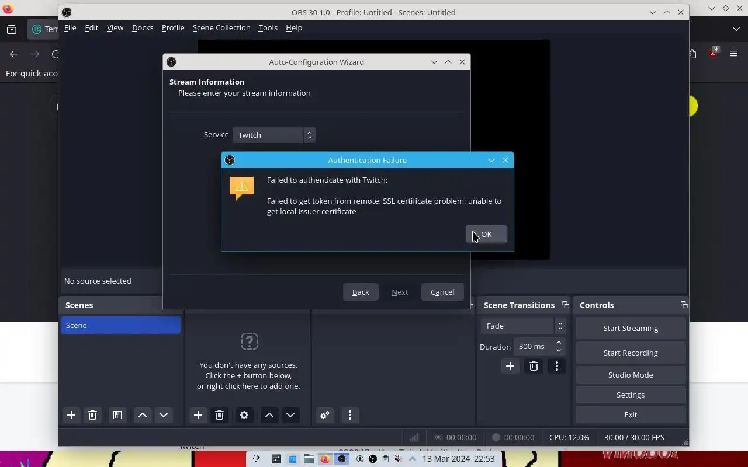Viewport: 748px width, 467px height.
Task: Click Back in the Auto-Configuration Wizard
Action: 361,292
